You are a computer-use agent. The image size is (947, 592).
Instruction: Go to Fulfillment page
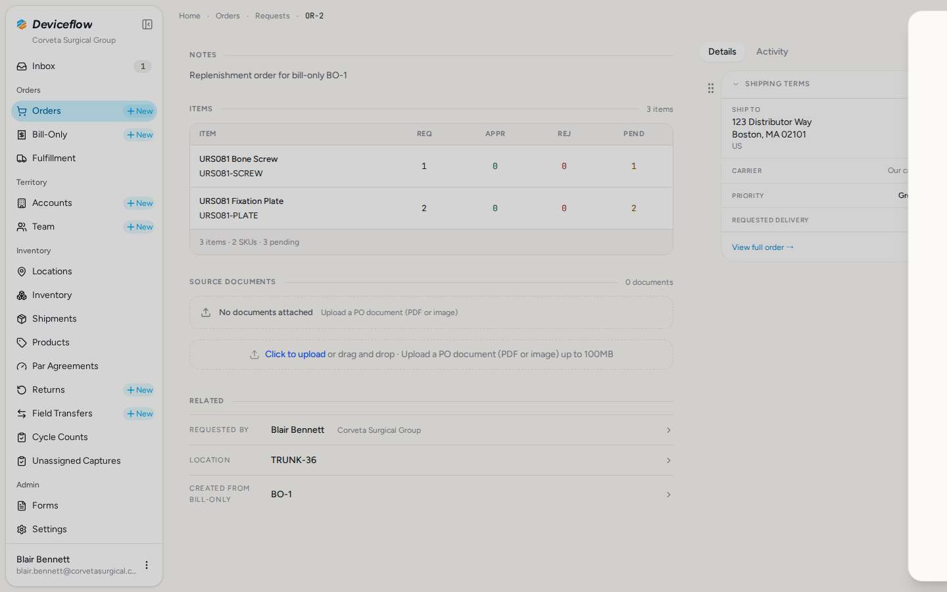tap(84, 159)
